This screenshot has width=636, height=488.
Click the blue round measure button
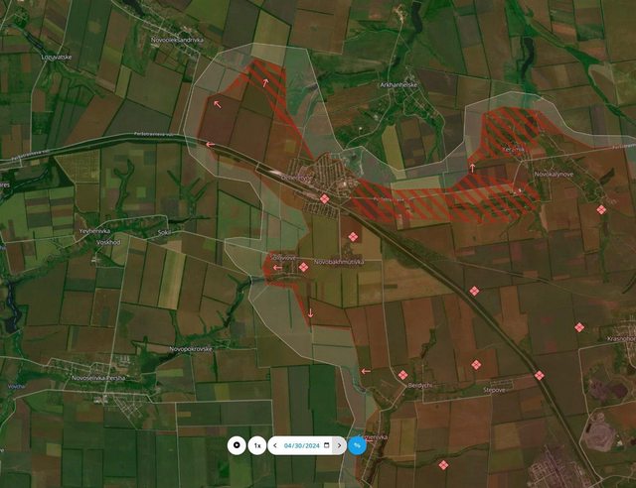(357, 445)
